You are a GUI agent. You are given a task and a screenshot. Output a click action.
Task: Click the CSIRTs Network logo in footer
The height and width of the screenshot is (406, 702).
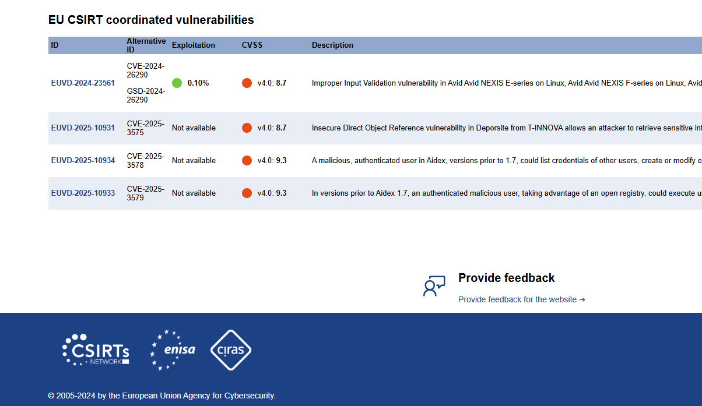(x=96, y=349)
